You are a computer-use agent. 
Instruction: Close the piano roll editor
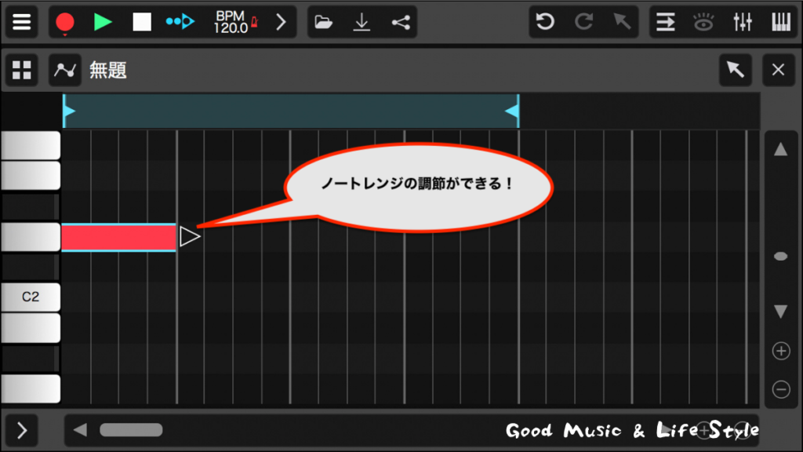(779, 70)
